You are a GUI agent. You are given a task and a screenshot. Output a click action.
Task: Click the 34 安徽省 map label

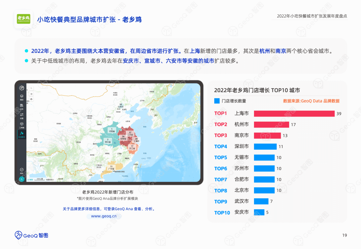click(x=123, y=138)
